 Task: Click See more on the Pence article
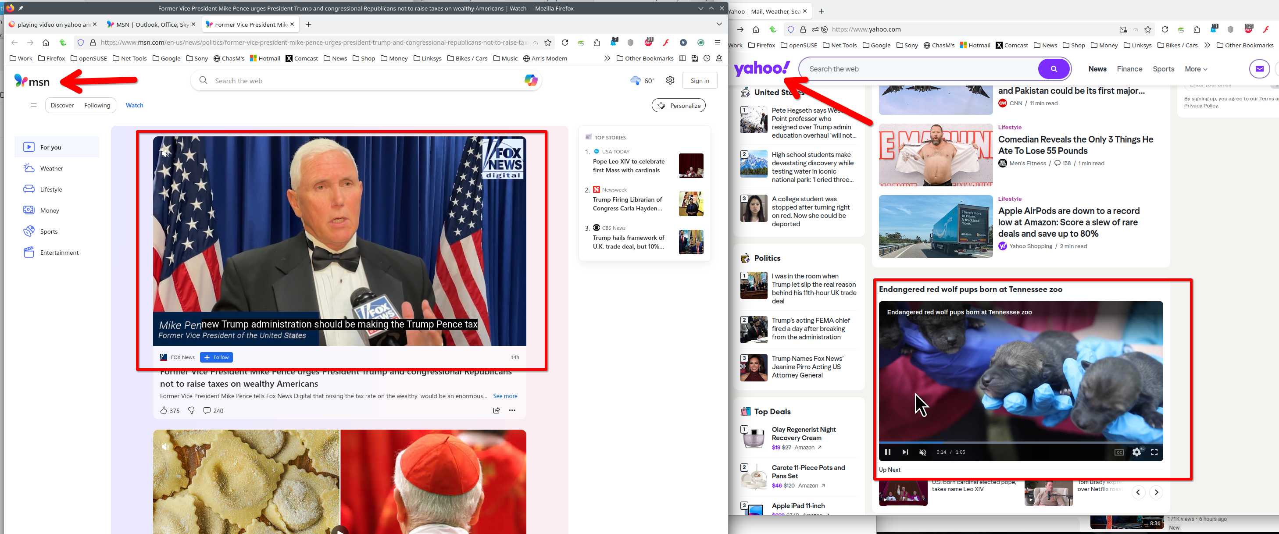505,396
